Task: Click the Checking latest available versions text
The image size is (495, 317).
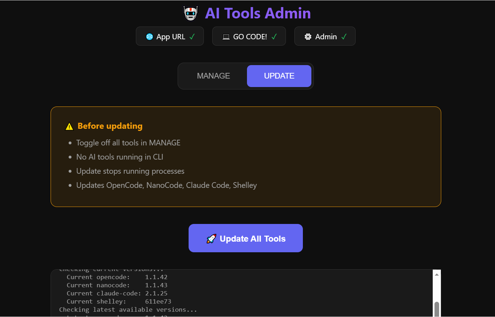Action: 128,310
